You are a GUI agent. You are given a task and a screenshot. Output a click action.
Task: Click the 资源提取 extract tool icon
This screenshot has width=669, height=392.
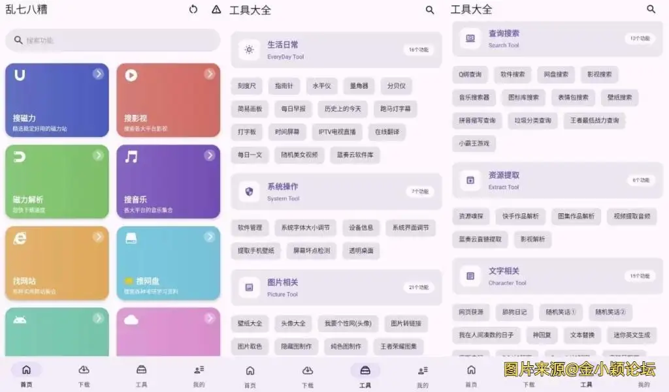469,181
